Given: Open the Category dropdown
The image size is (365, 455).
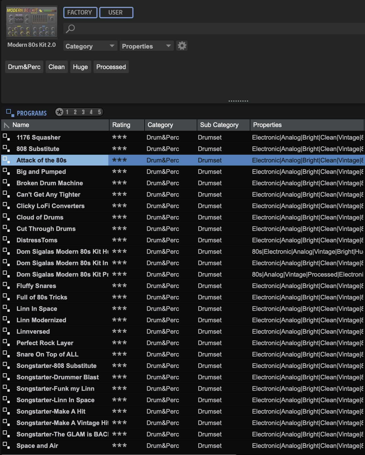Looking at the screenshot, I should pyautogui.click(x=90, y=46).
